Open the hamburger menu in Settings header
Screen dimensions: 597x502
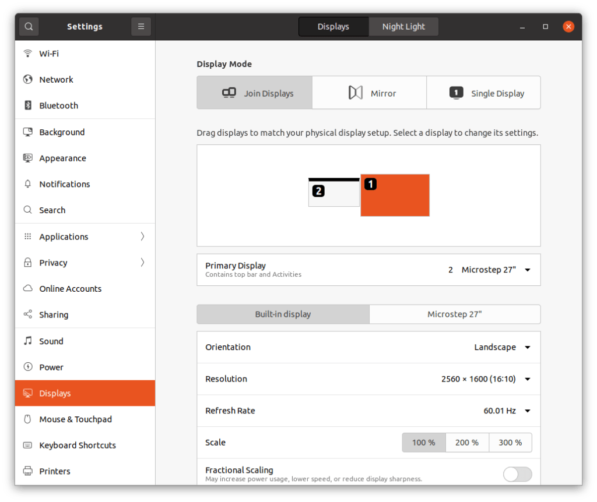pos(141,27)
